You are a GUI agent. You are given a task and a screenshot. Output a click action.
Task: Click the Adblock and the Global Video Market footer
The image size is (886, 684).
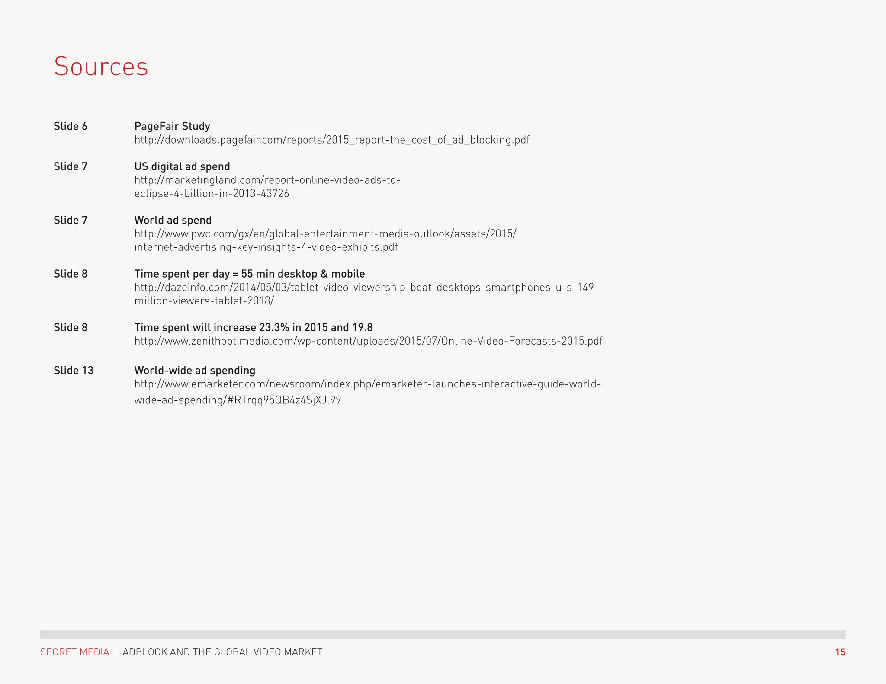coord(222,652)
